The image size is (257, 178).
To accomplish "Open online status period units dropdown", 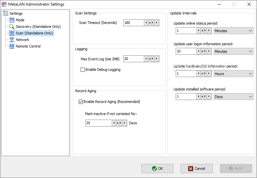I will pyautogui.click(x=233, y=31).
